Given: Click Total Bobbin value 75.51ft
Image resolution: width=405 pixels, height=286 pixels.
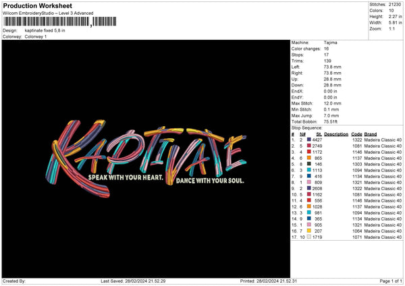Looking at the screenshot, I should 331,121.
